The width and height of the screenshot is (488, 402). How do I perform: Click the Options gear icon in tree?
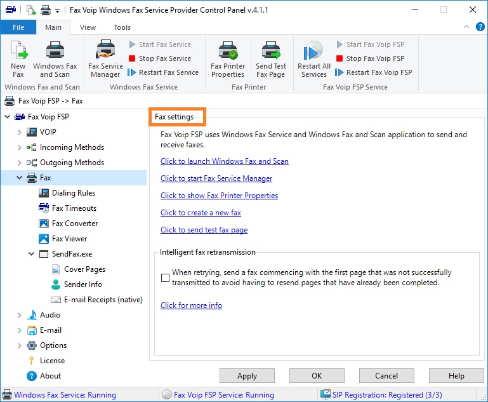click(x=32, y=345)
